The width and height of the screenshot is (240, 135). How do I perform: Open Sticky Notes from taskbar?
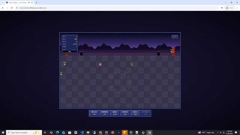click(x=125, y=132)
